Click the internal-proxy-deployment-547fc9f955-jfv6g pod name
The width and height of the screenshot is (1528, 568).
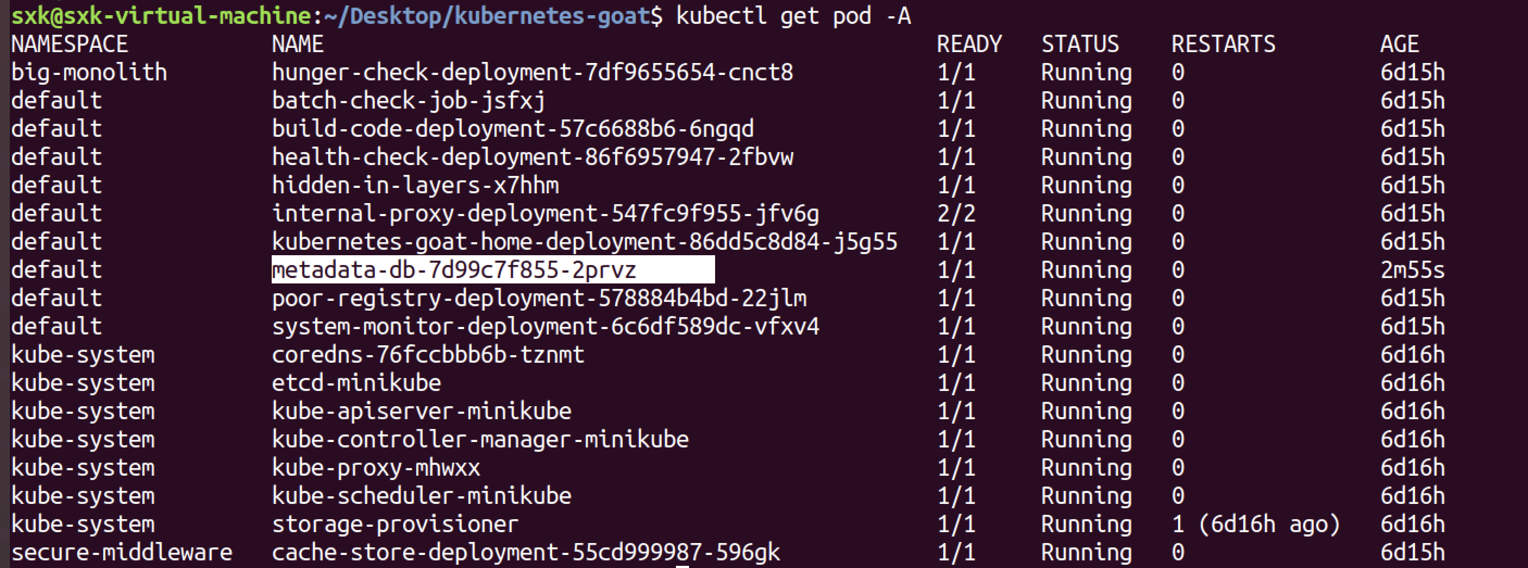(x=545, y=213)
